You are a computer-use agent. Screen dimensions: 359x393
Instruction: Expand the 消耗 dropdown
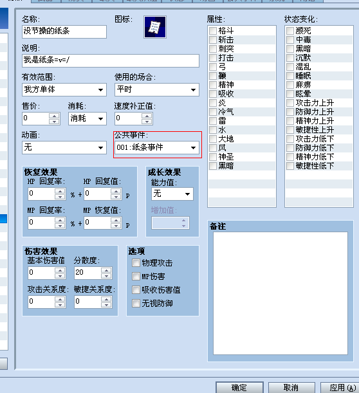click(87, 118)
